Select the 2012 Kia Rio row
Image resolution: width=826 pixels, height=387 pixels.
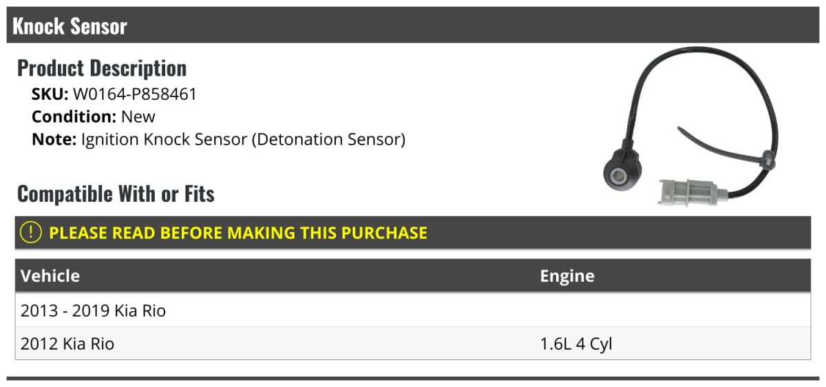coord(413,343)
